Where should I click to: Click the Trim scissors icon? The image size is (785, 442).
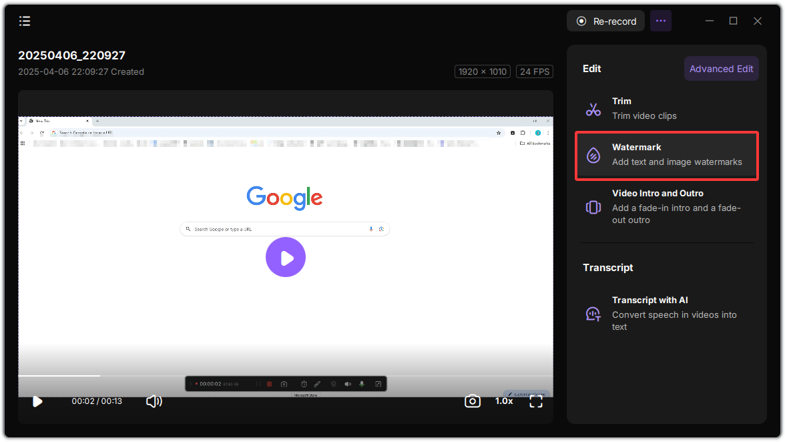click(x=593, y=109)
